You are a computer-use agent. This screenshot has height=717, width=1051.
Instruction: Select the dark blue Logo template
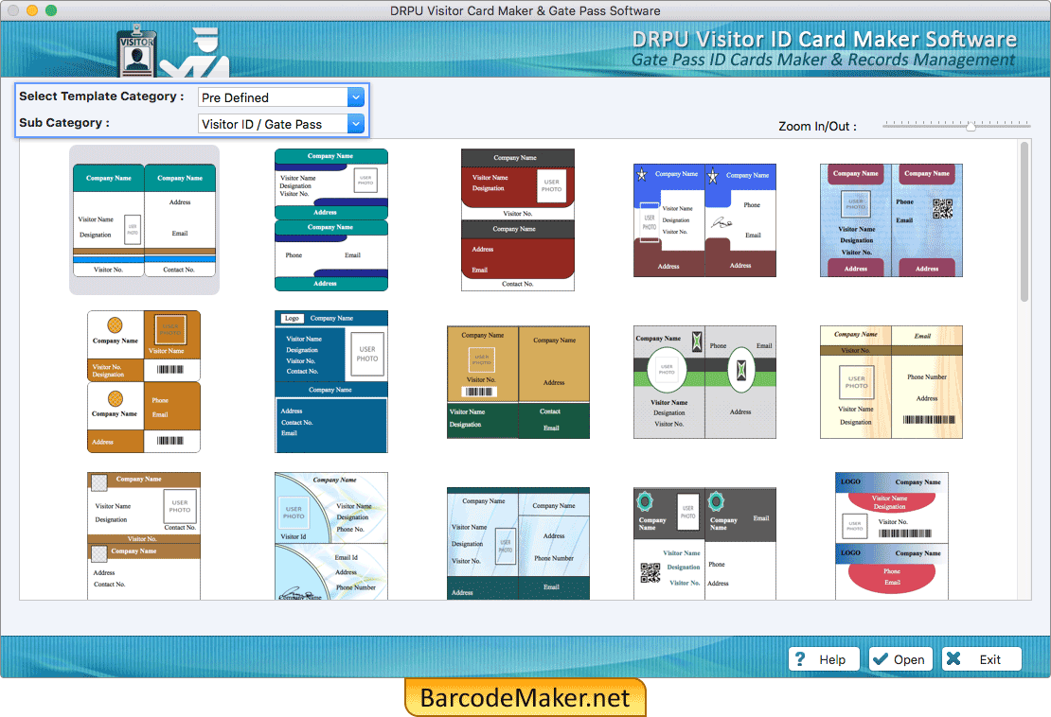pyautogui.click(x=331, y=381)
